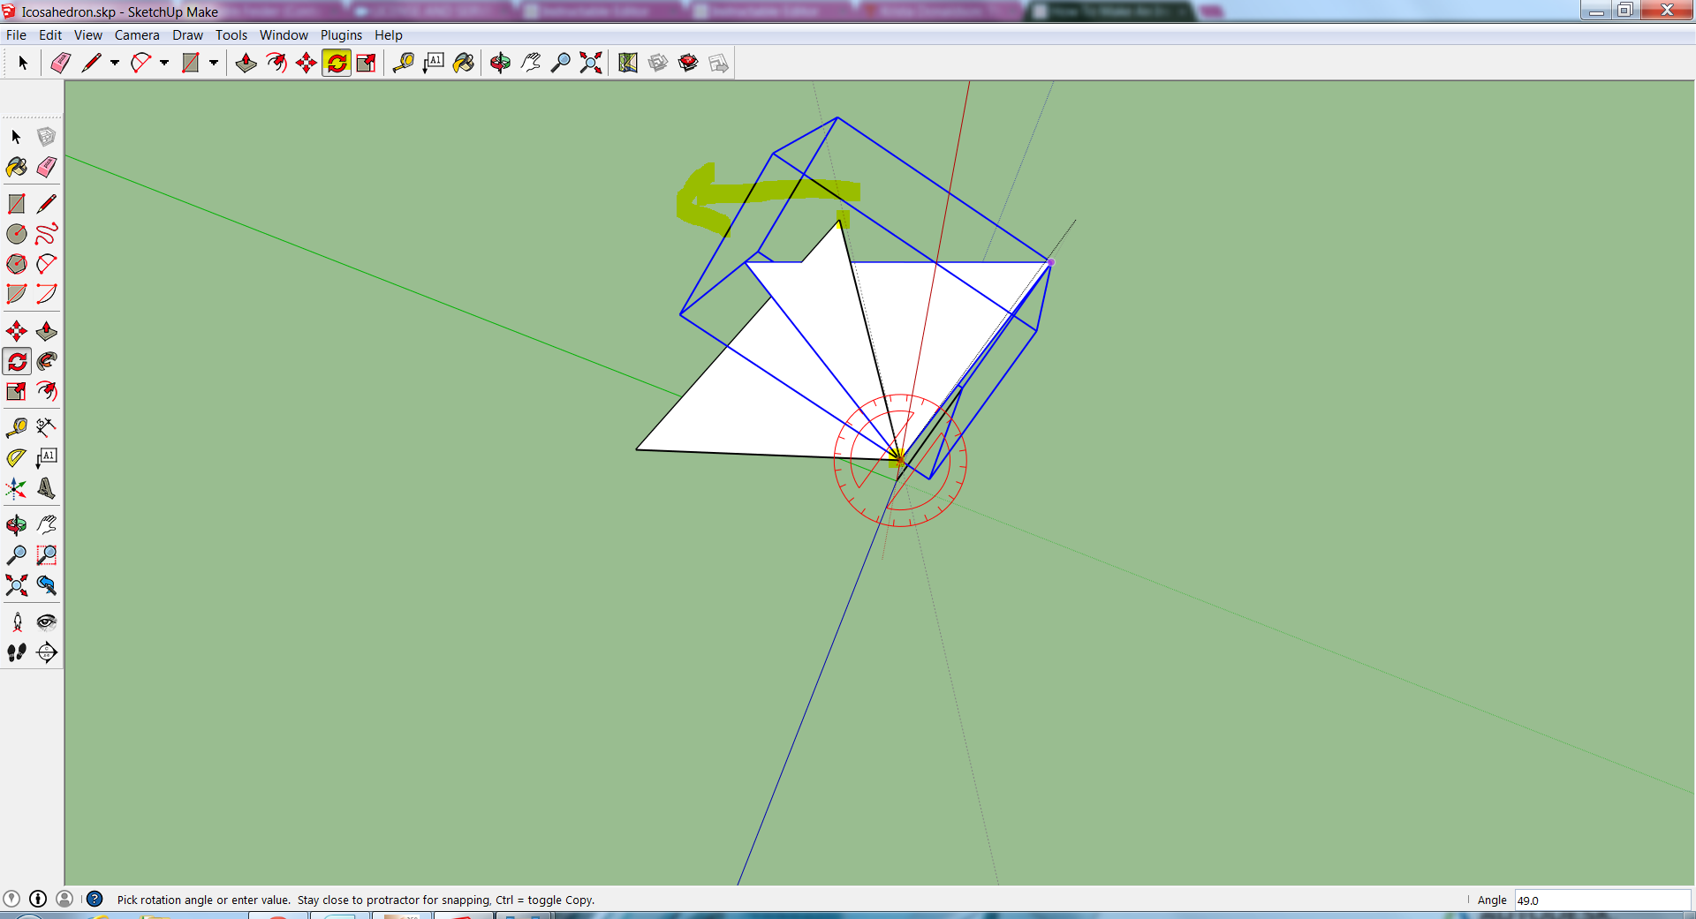Image resolution: width=1696 pixels, height=919 pixels.
Task: Click the protractor center on the model
Action: (900, 460)
